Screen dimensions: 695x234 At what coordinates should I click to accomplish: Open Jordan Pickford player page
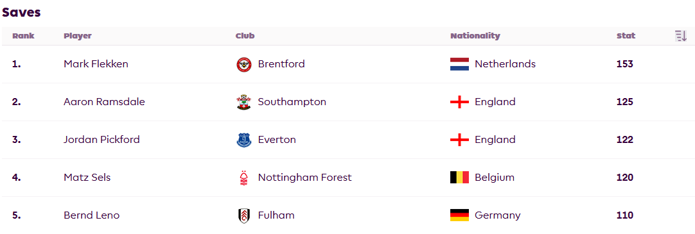tap(101, 140)
